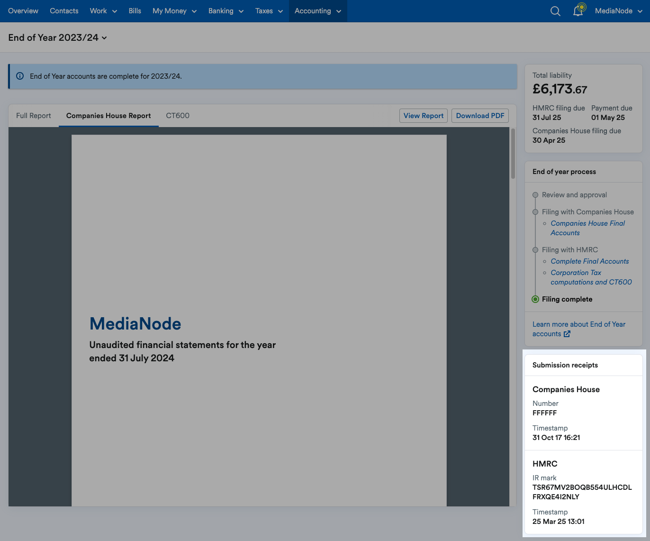Click the timestamp 31 Oct 17 16:21
Image resolution: width=650 pixels, height=541 pixels.
(x=556, y=438)
